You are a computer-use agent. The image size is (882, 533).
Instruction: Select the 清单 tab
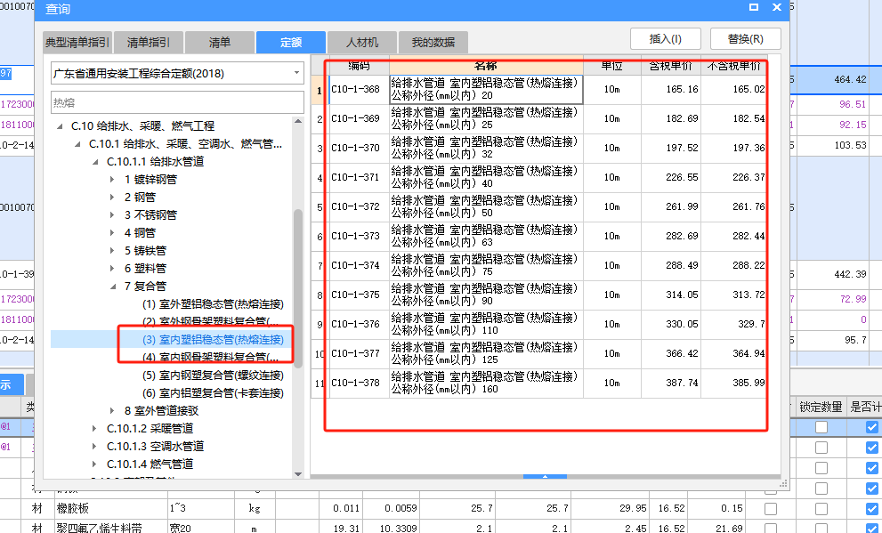click(x=219, y=42)
